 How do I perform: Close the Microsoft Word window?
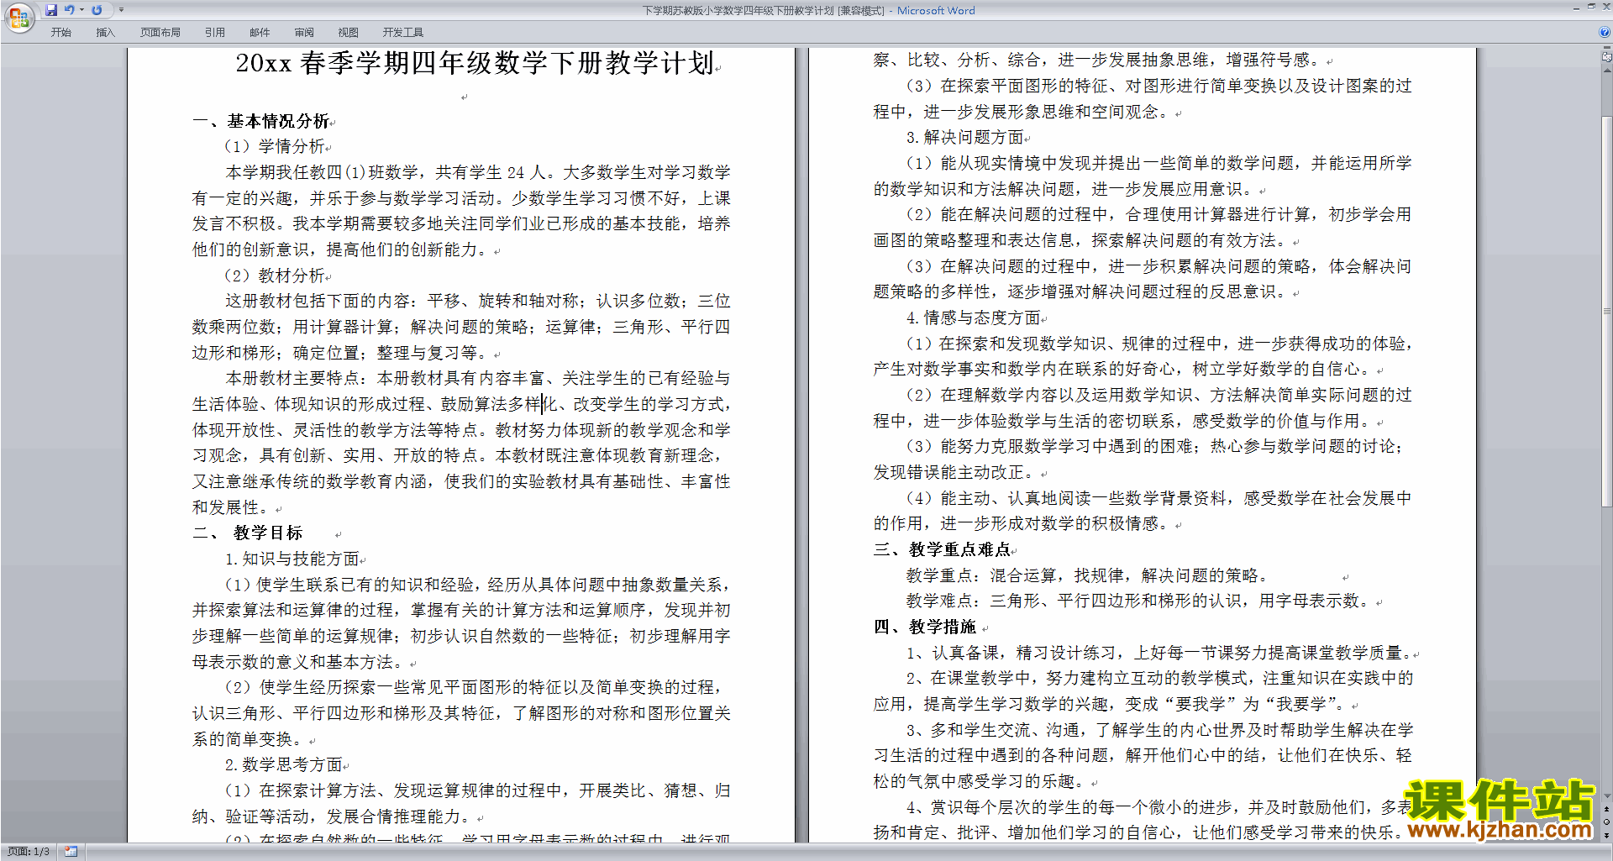click(x=1605, y=7)
